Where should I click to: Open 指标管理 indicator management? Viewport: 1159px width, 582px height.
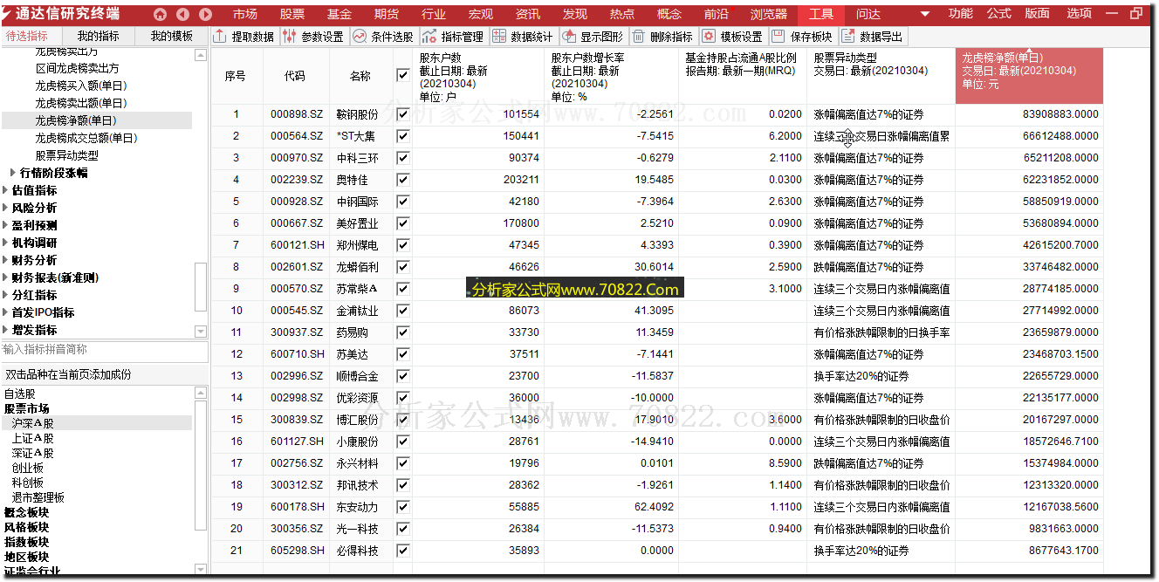(452, 37)
